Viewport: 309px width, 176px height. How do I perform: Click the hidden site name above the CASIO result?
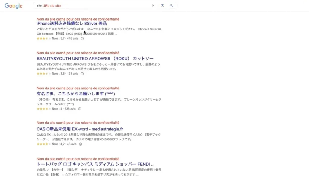tap(78, 123)
